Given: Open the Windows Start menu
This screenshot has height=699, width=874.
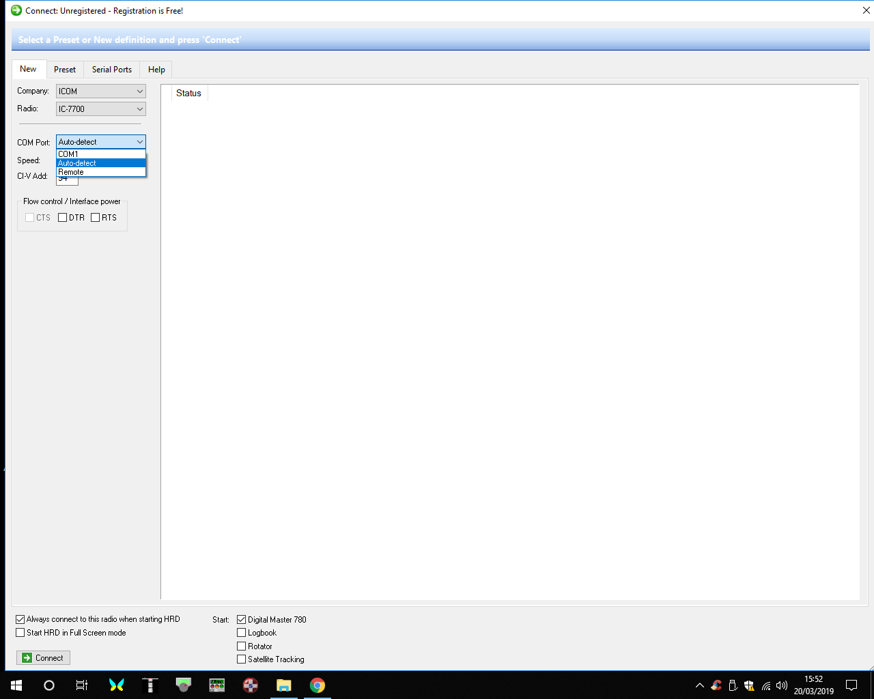Looking at the screenshot, I should click(16, 685).
